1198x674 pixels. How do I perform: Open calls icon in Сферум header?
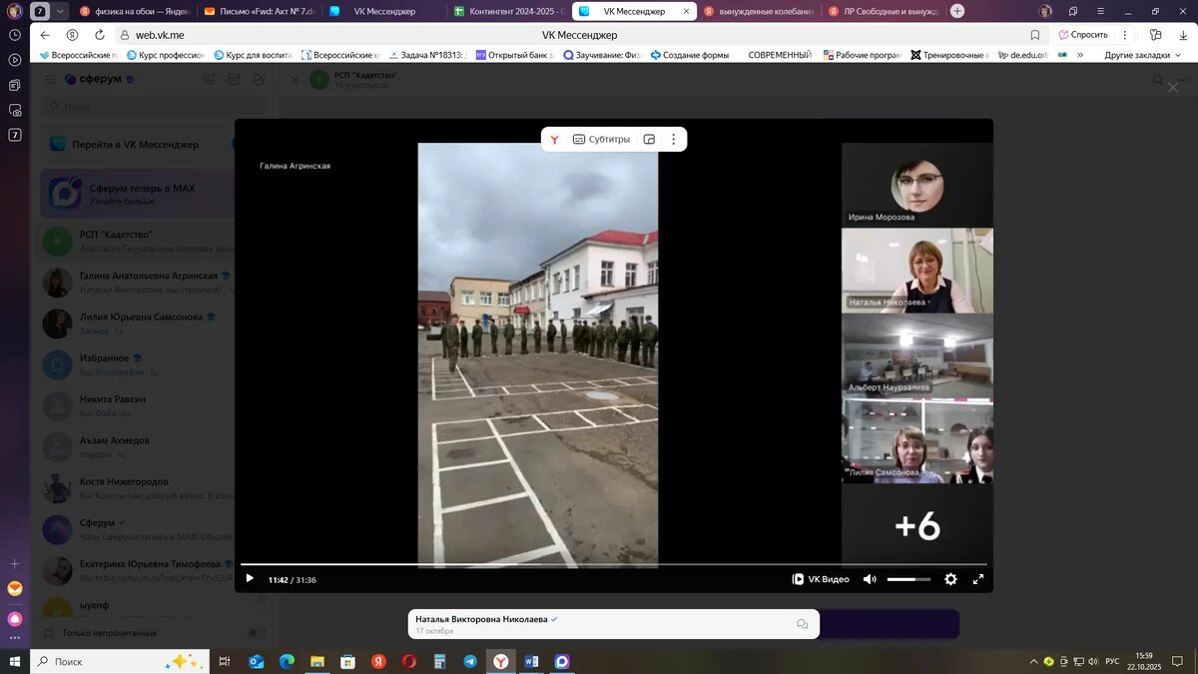pos(209,79)
